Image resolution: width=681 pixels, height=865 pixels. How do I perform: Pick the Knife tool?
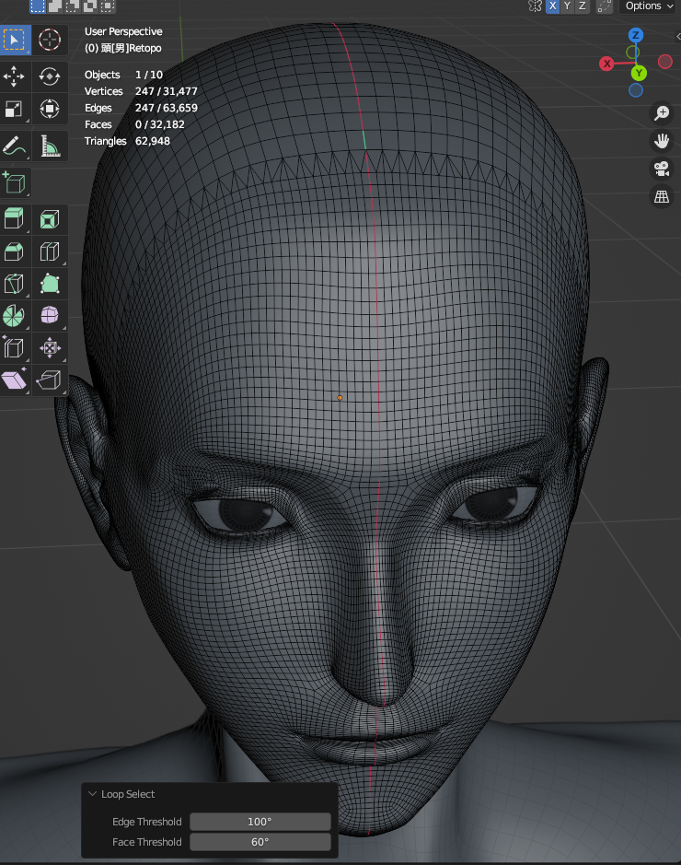pos(15,284)
